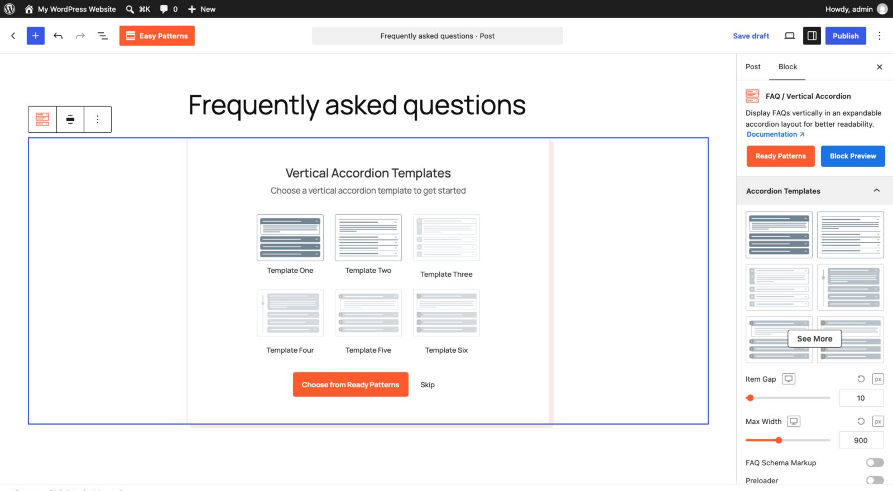Image resolution: width=893 pixels, height=491 pixels.
Task: Pick Template Four thumbnail in canvas
Action: (x=290, y=313)
